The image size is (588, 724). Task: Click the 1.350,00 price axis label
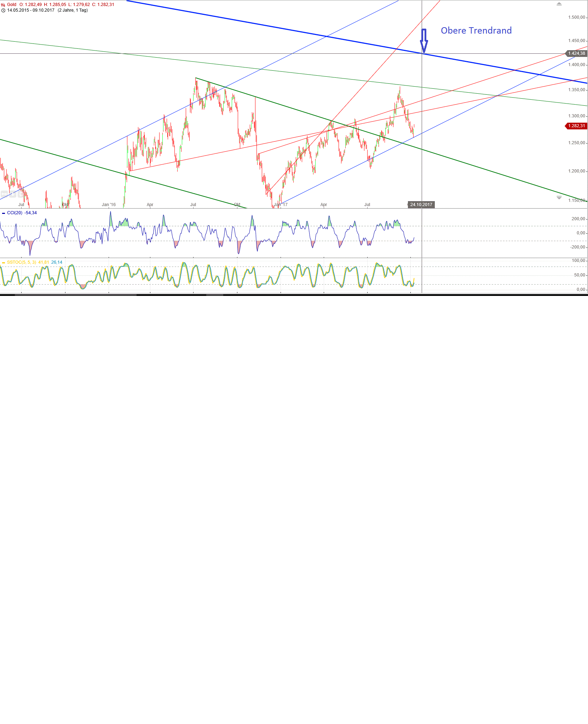(x=577, y=90)
